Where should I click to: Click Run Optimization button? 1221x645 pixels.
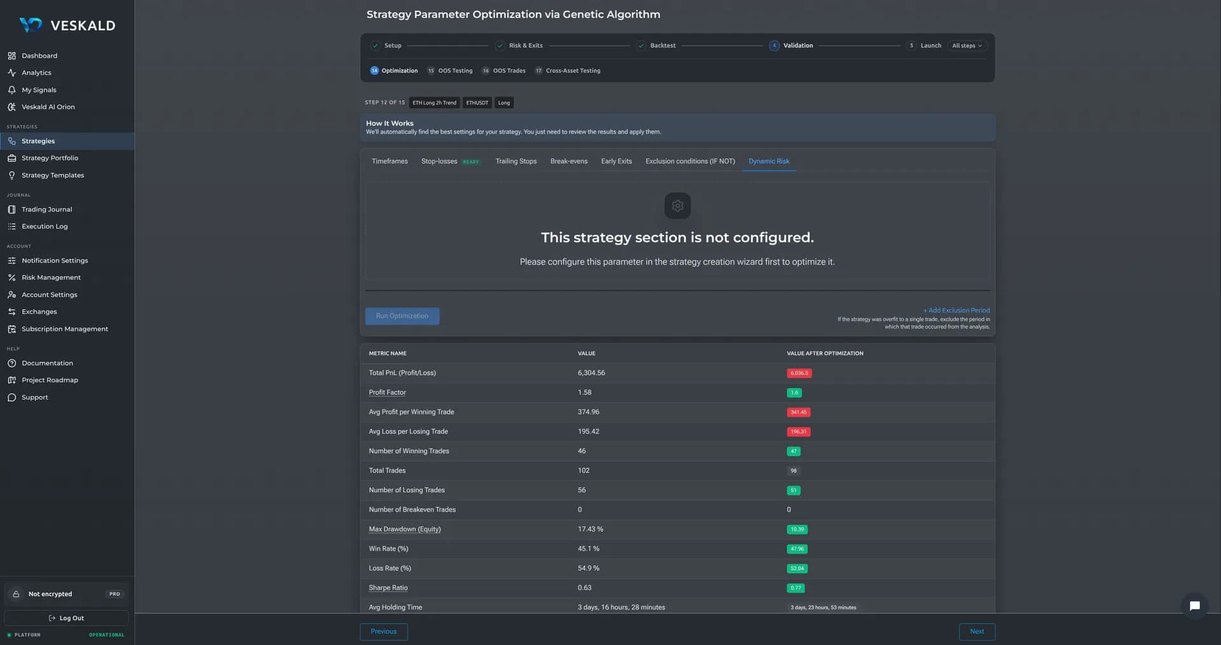(402, 316)
